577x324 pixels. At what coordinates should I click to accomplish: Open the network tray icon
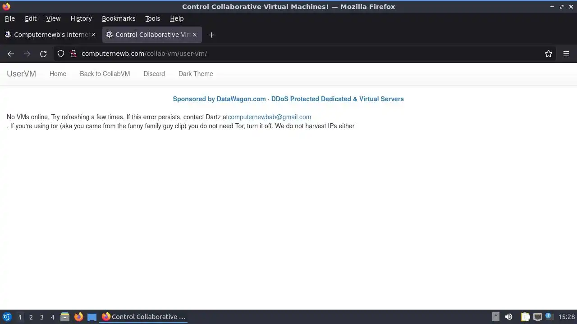537,317
